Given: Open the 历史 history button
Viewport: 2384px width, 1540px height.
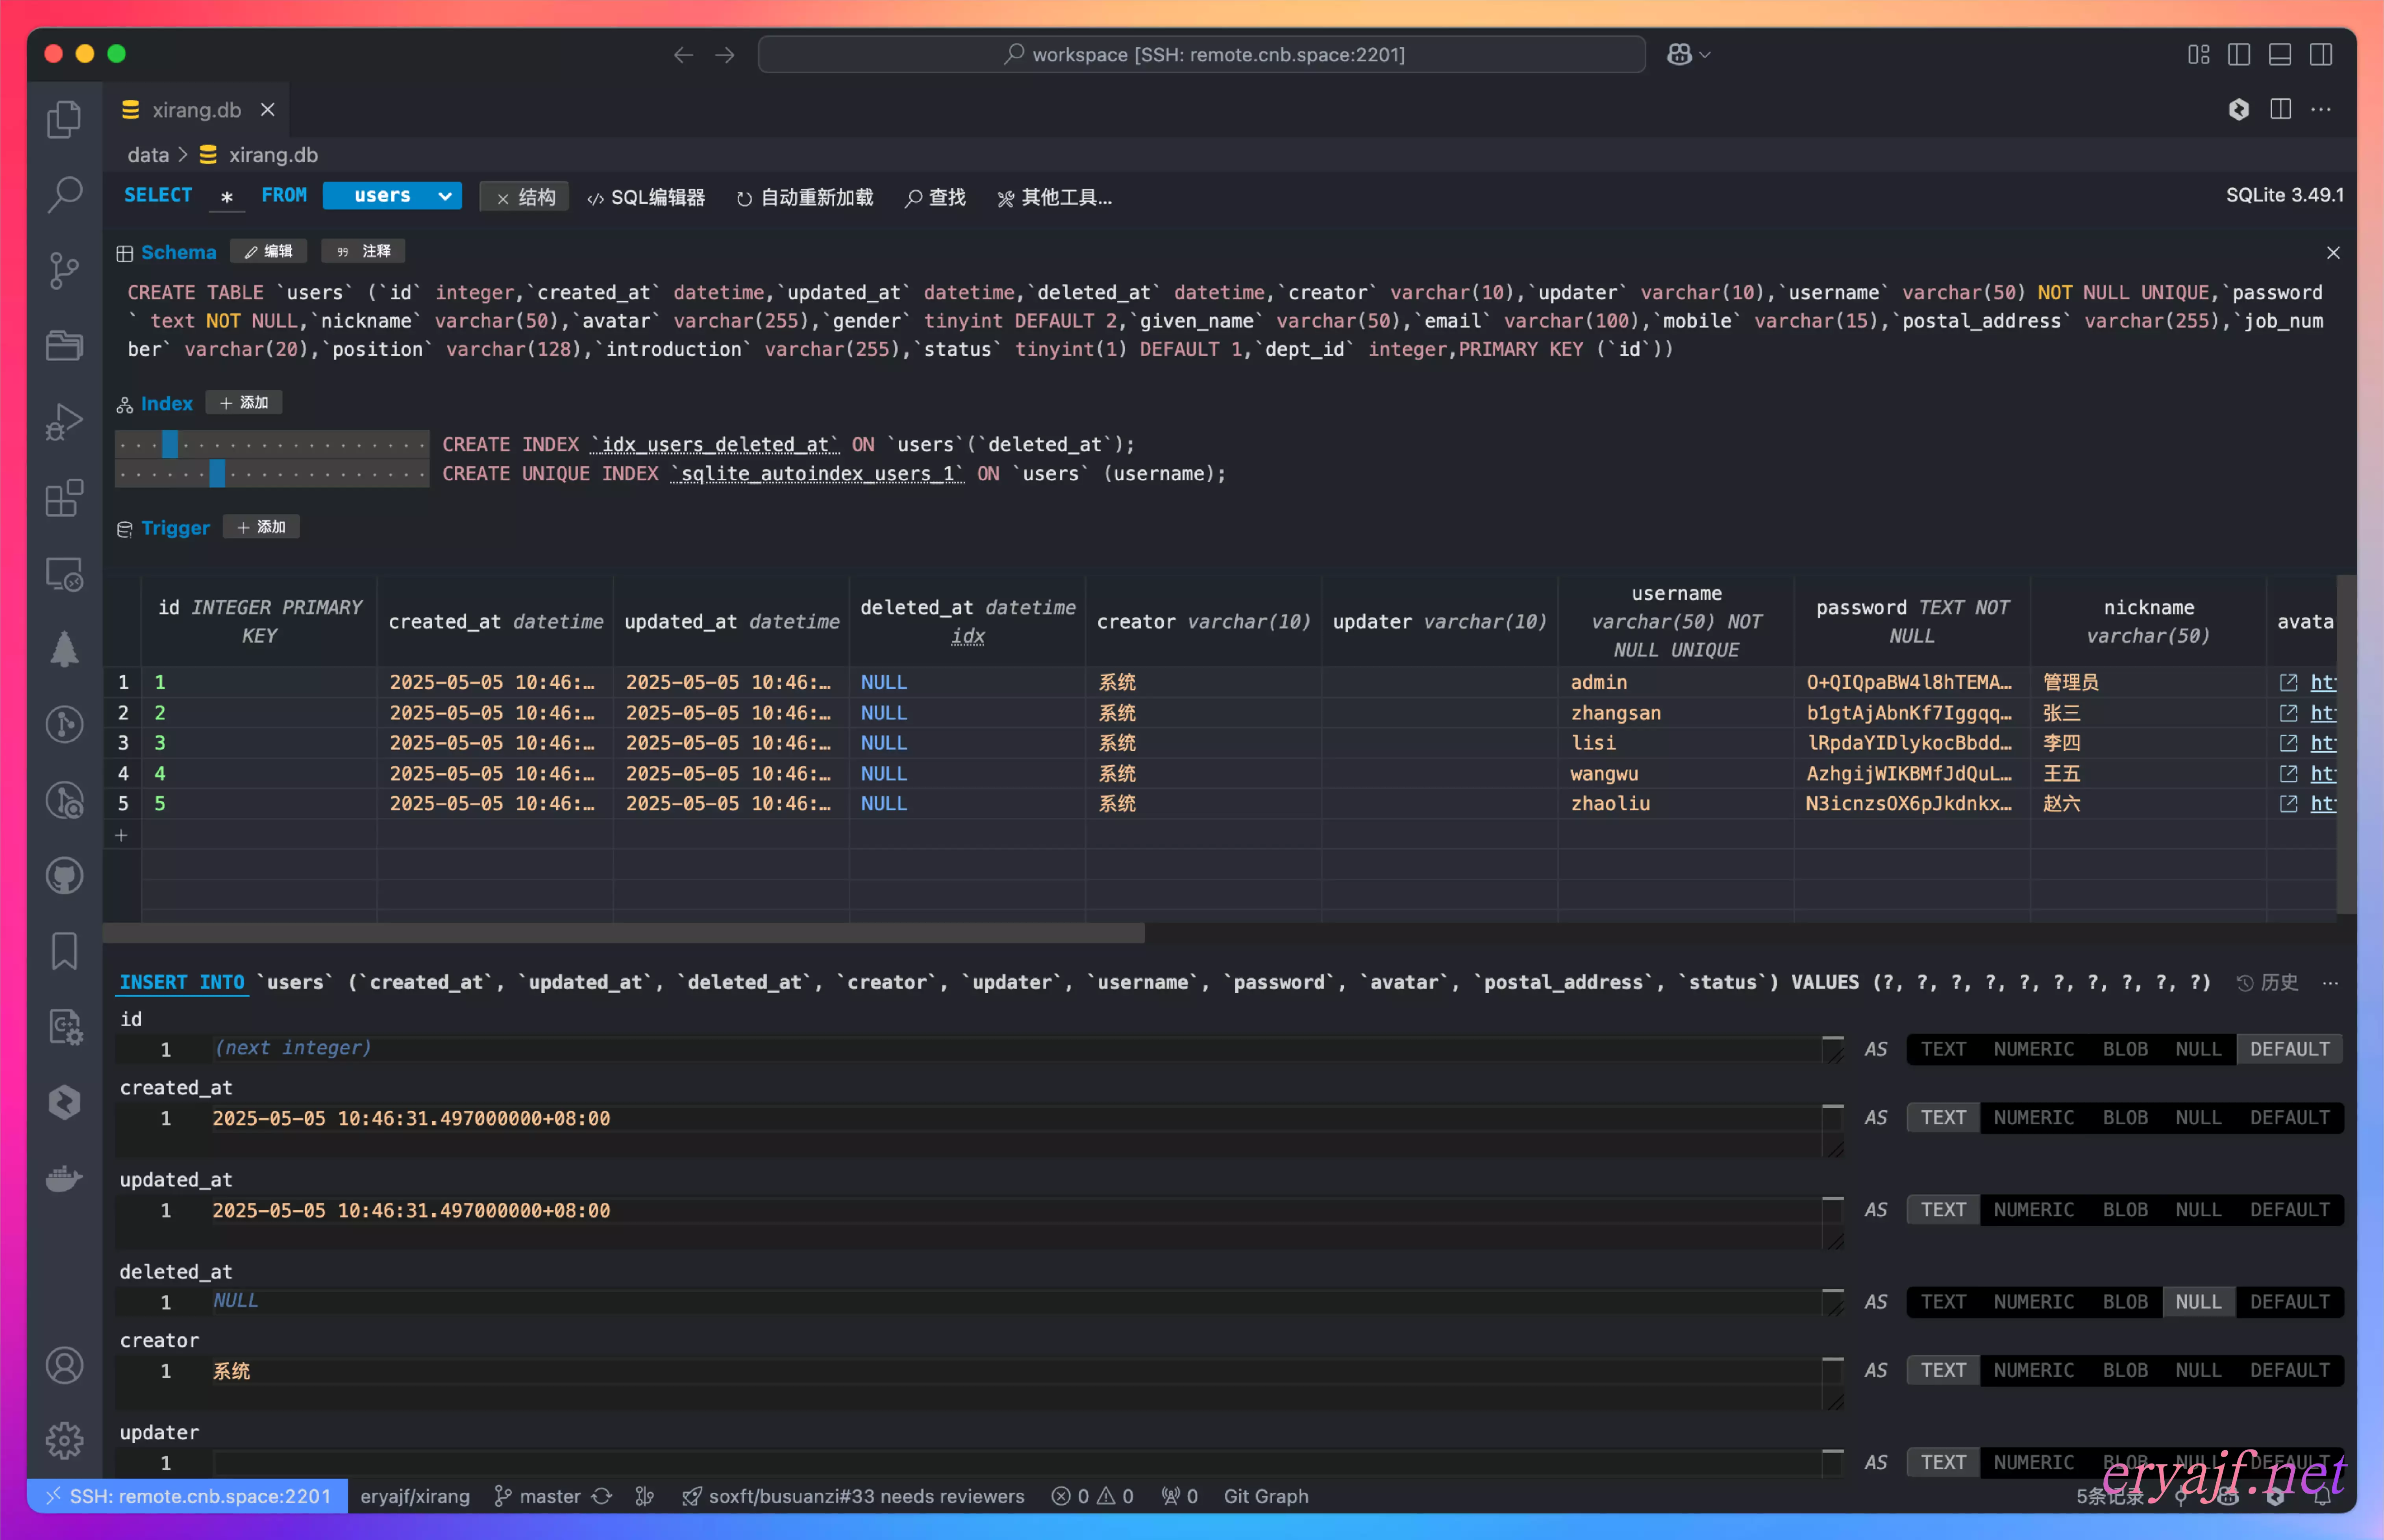Looking at the screenshot, I should coord(2267,983).
